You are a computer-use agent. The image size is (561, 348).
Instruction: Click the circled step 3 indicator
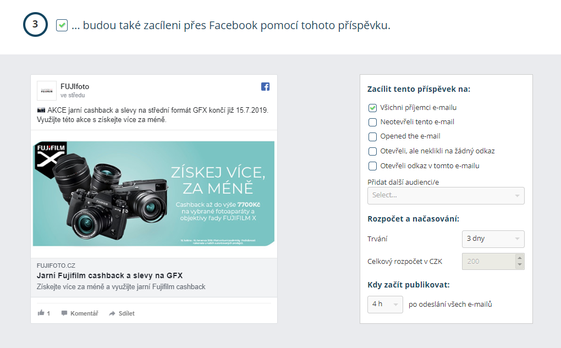(35, 25)
